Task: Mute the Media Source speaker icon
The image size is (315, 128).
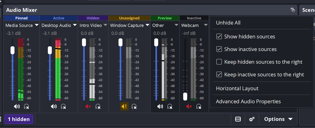Action: (x=17, y=107)
